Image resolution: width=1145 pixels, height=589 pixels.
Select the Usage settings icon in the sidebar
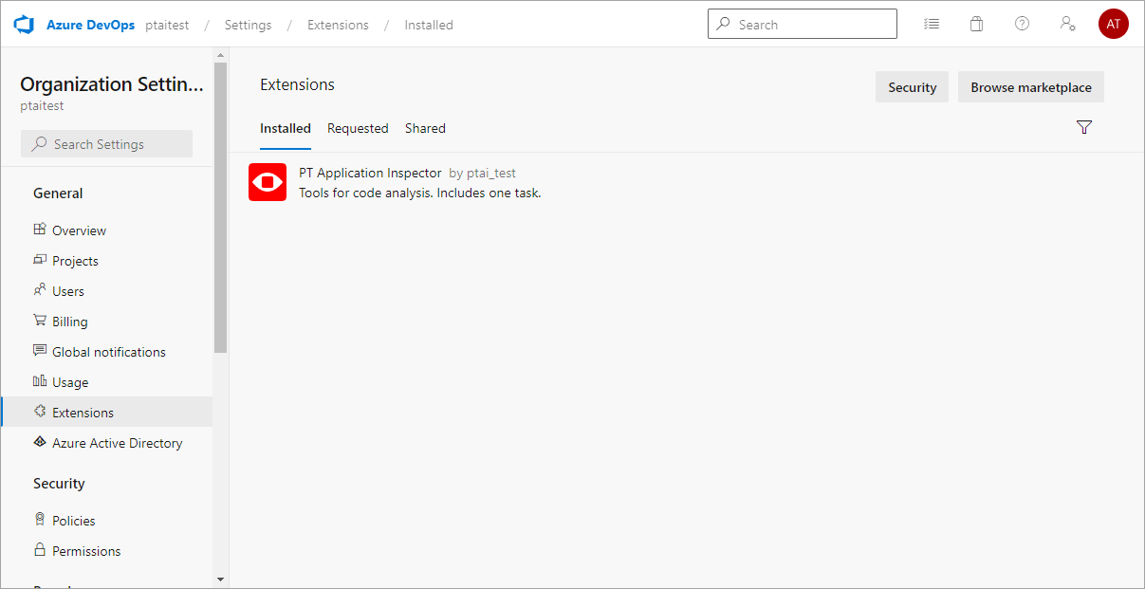39,381
